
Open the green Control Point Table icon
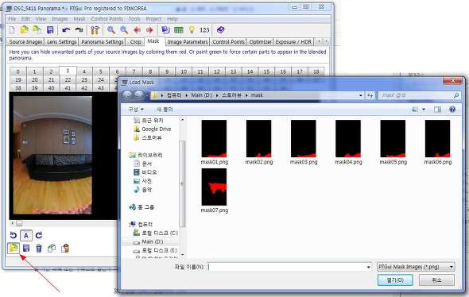[179, 30]
